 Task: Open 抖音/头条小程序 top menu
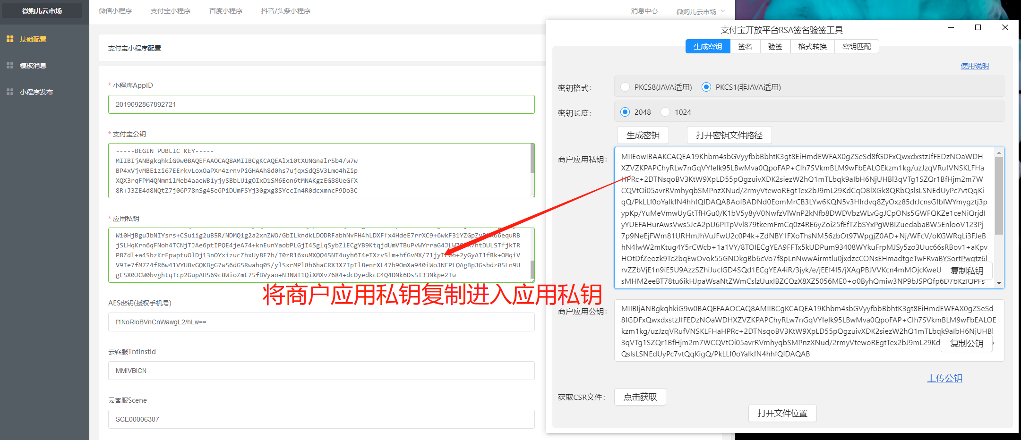tap(286, 11)
